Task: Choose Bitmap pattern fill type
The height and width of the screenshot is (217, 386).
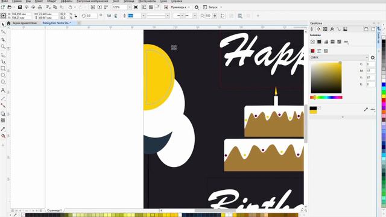Action: 339,42
